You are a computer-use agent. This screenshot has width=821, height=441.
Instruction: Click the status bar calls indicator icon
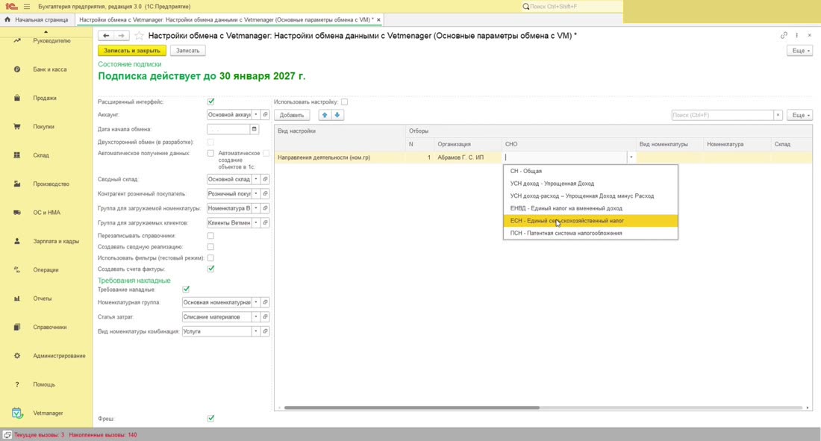[7, 435]
